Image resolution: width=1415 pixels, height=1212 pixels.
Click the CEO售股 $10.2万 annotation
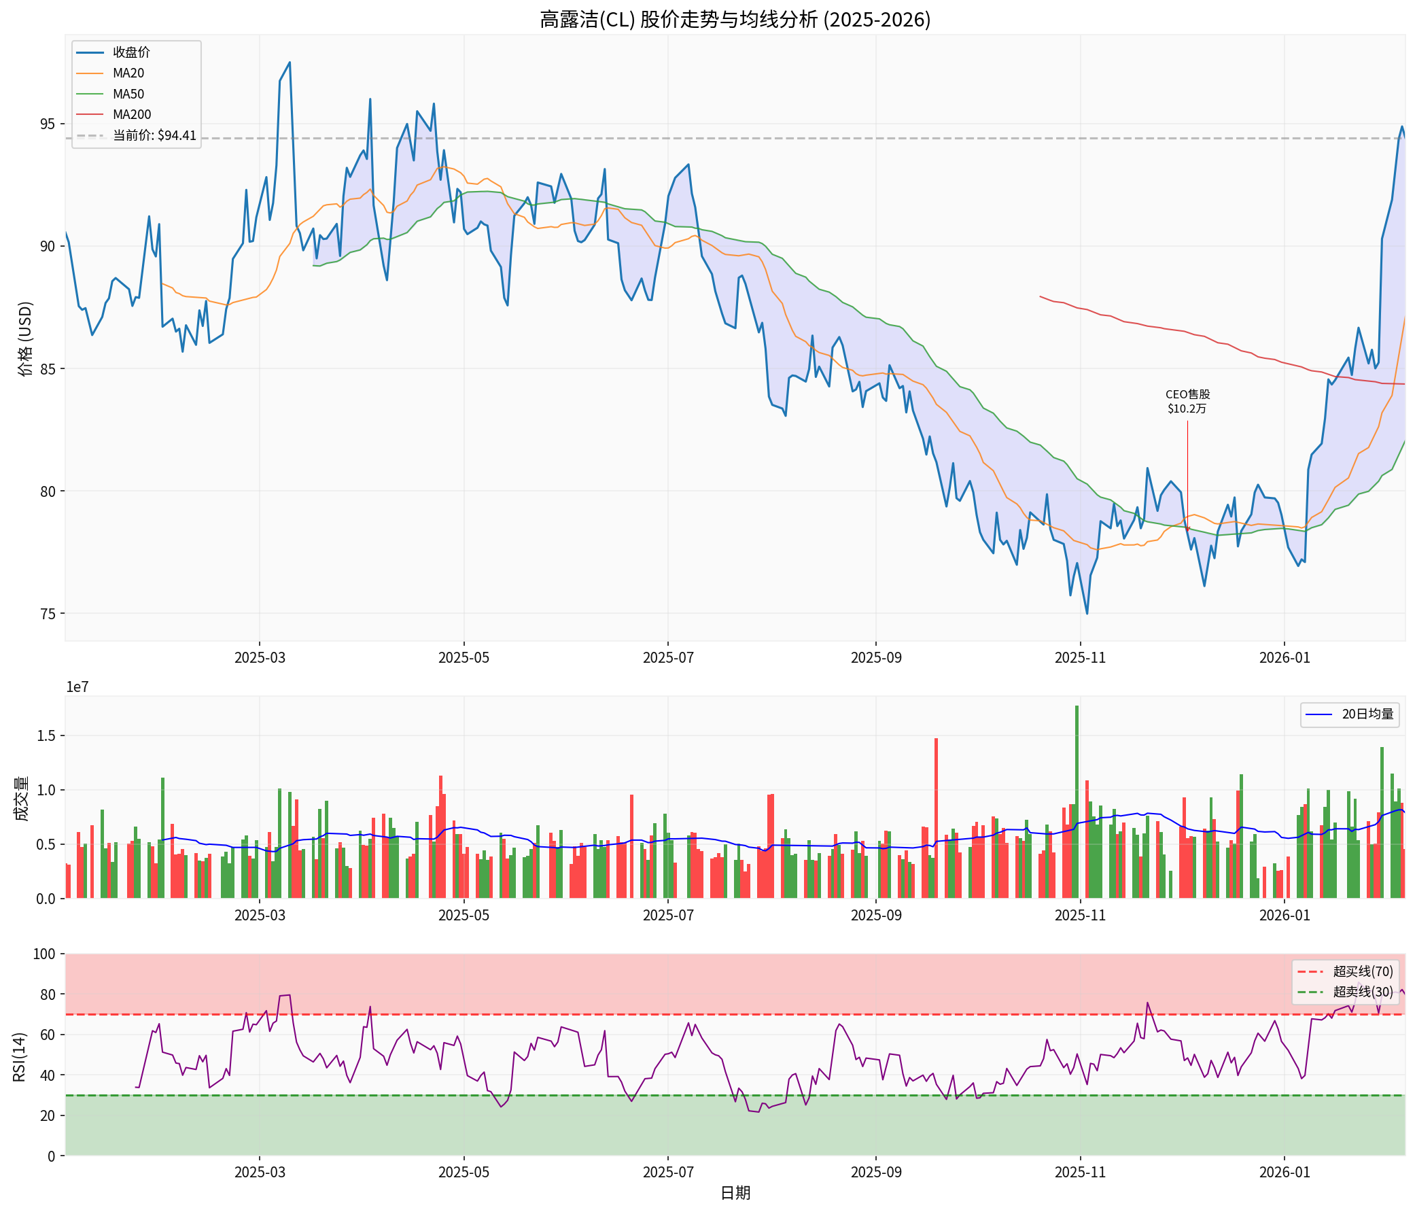click(1187, 402)
